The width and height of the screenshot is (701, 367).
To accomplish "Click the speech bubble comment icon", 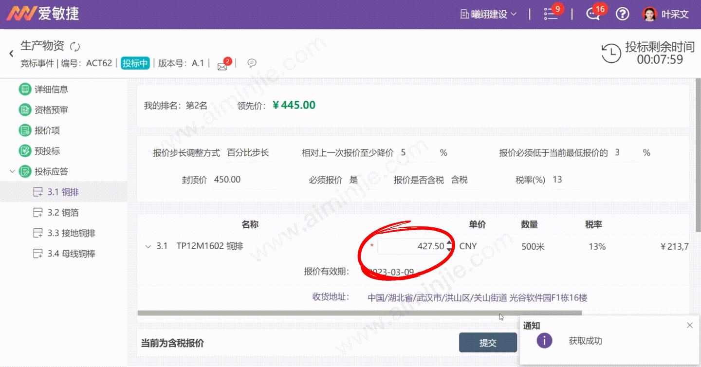I will click(252, 63).
